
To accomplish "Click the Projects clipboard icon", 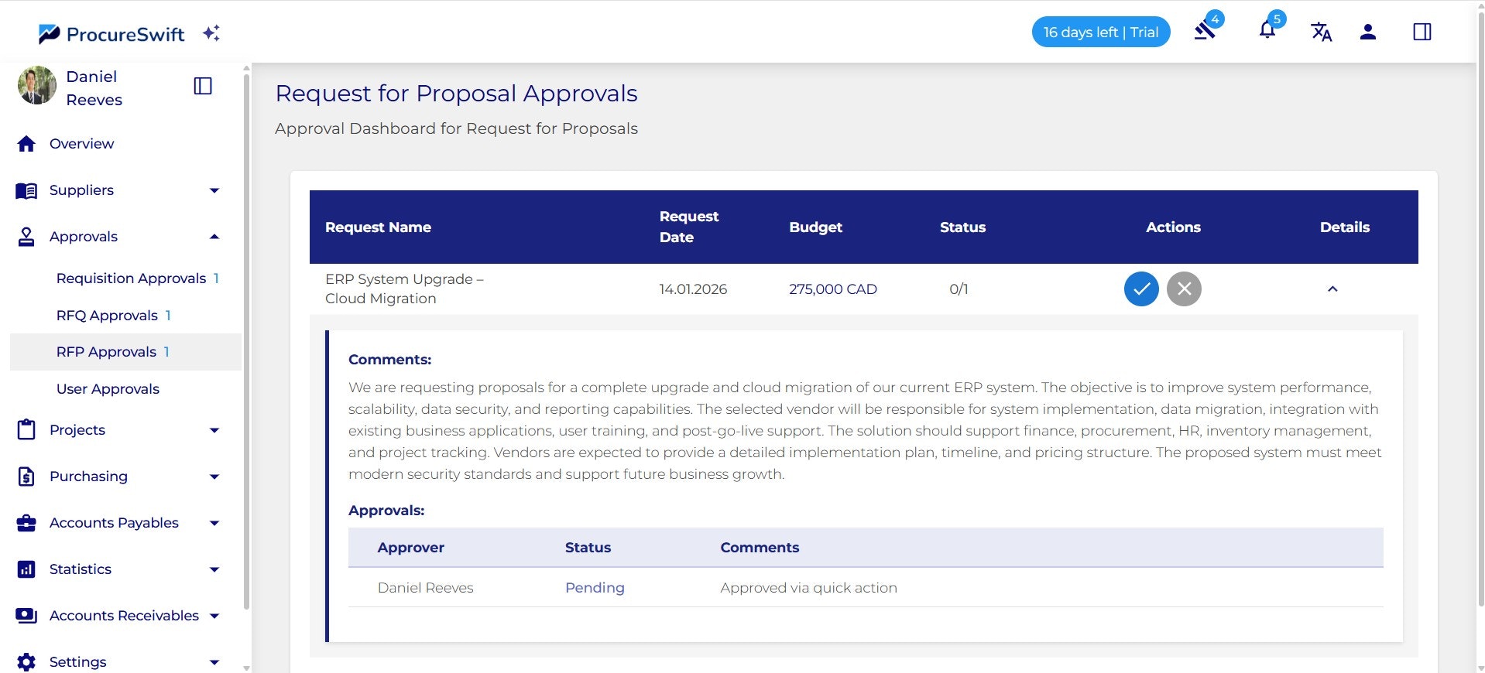I will click(26, 429).
